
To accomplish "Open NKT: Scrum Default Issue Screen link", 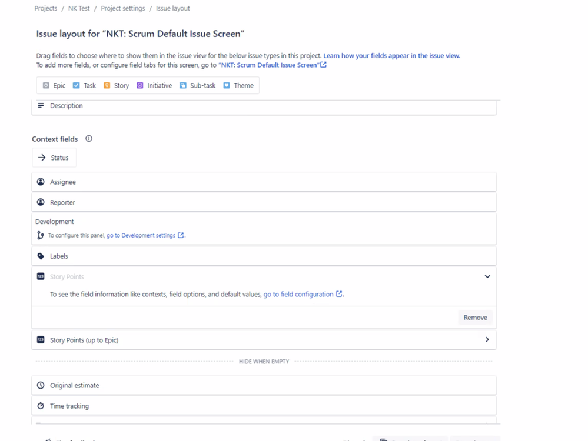I will click(x=269, y=65).
